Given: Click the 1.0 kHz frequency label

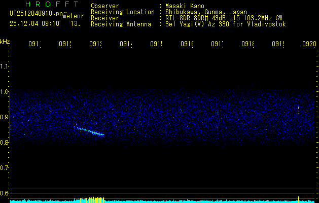Looking at the screenshot, I should tap(5, 92).
